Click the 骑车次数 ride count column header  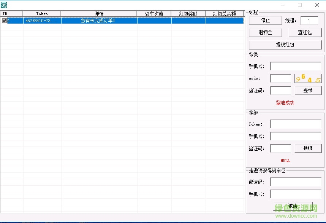tap(154, 14)
